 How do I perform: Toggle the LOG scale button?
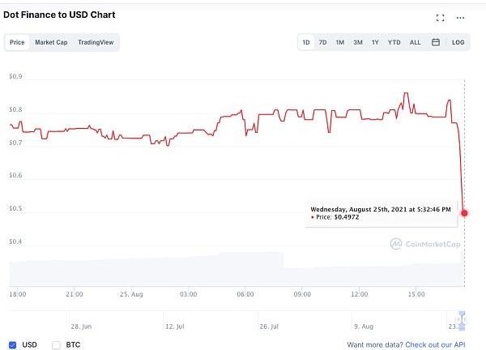click(458, 42)
